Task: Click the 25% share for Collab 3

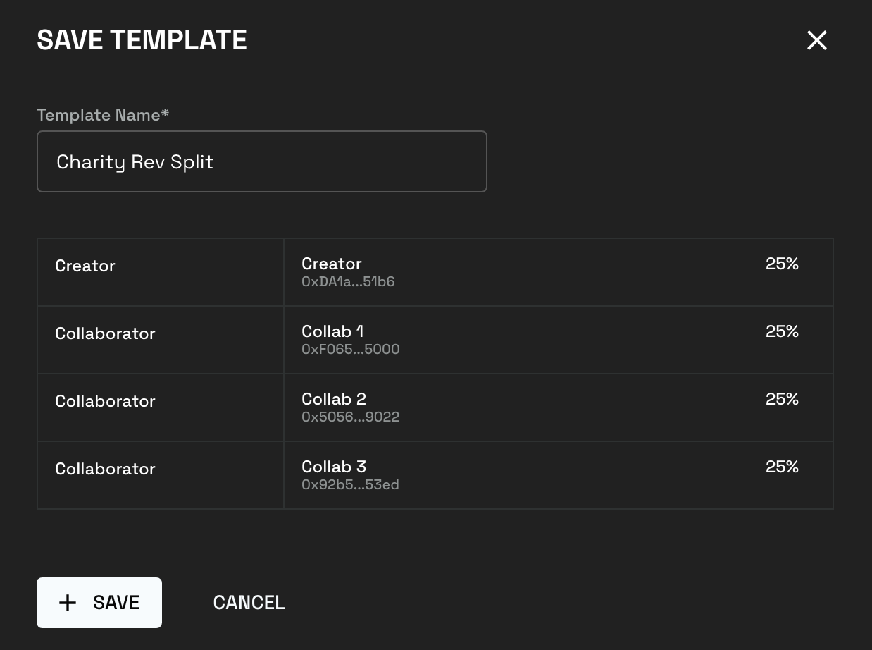Action: point(782,467)
